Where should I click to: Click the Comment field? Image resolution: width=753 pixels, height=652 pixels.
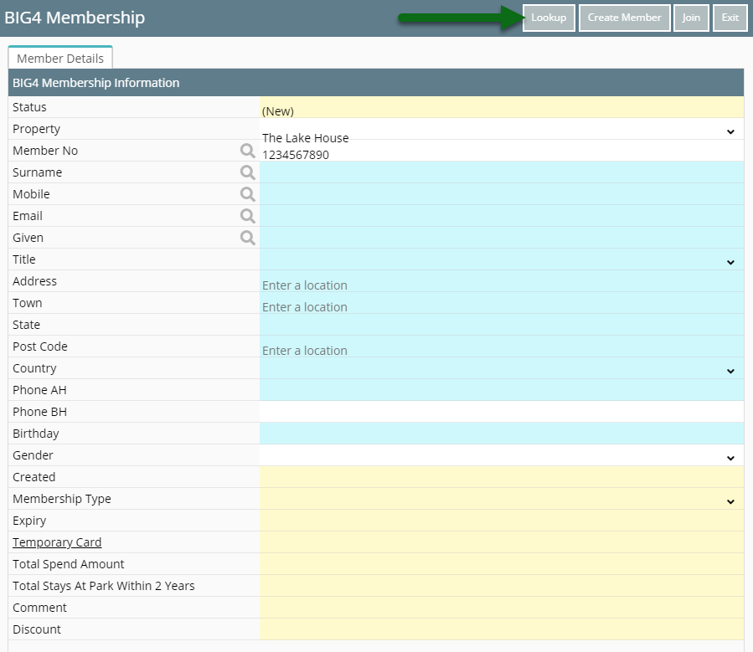[502, 608]
